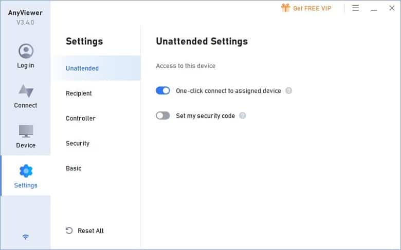Open the Connect section icon

click(26, 91)
